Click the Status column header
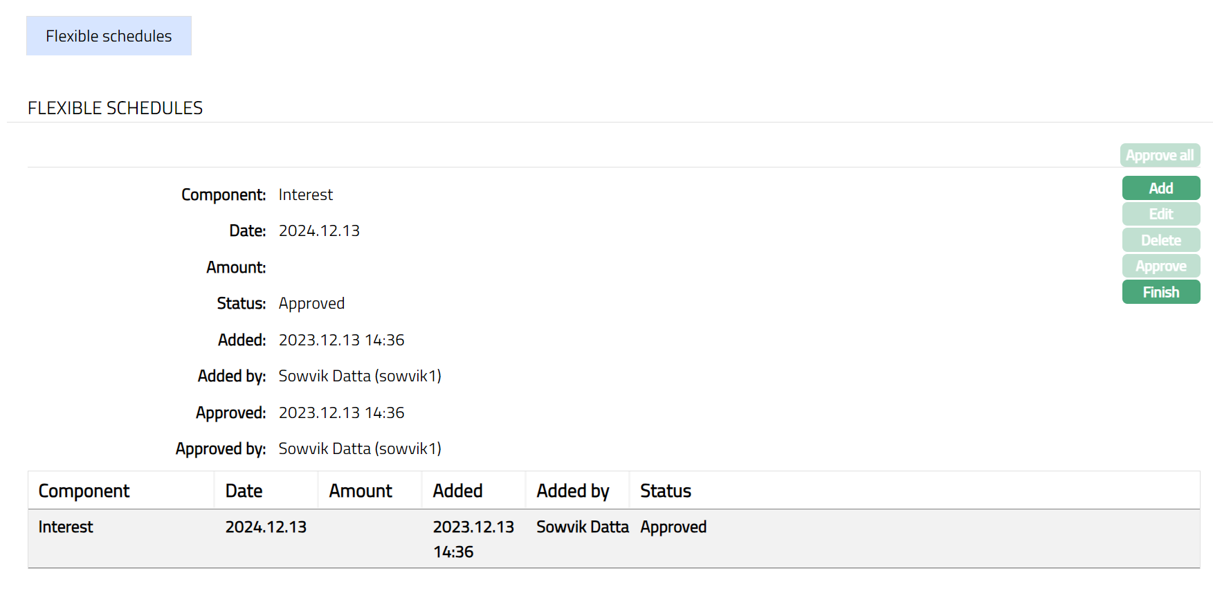The width and height of the screenshot is (1213, 589). point(665,491)
